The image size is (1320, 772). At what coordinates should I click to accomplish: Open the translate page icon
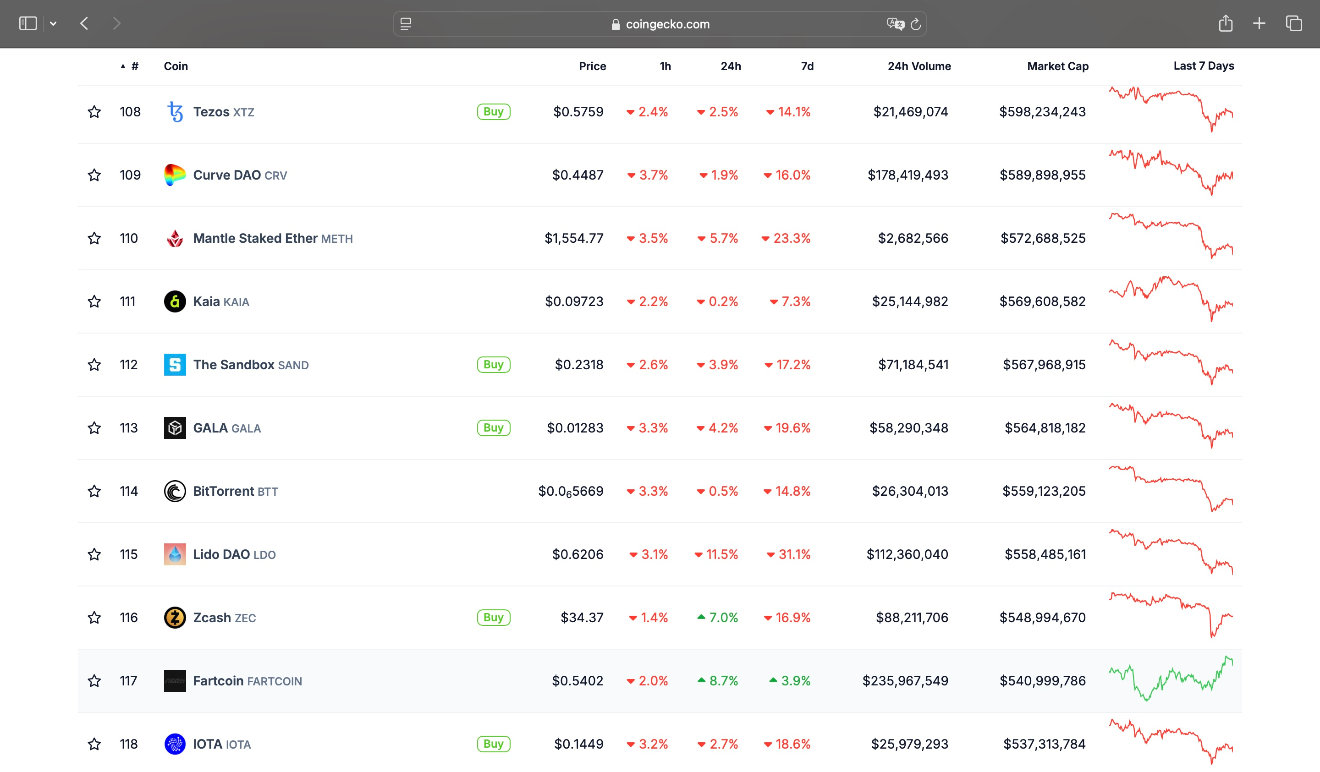click(x=895, y=24)
